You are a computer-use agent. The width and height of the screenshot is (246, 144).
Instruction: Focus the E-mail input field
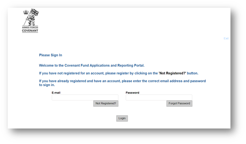point(85,97)
